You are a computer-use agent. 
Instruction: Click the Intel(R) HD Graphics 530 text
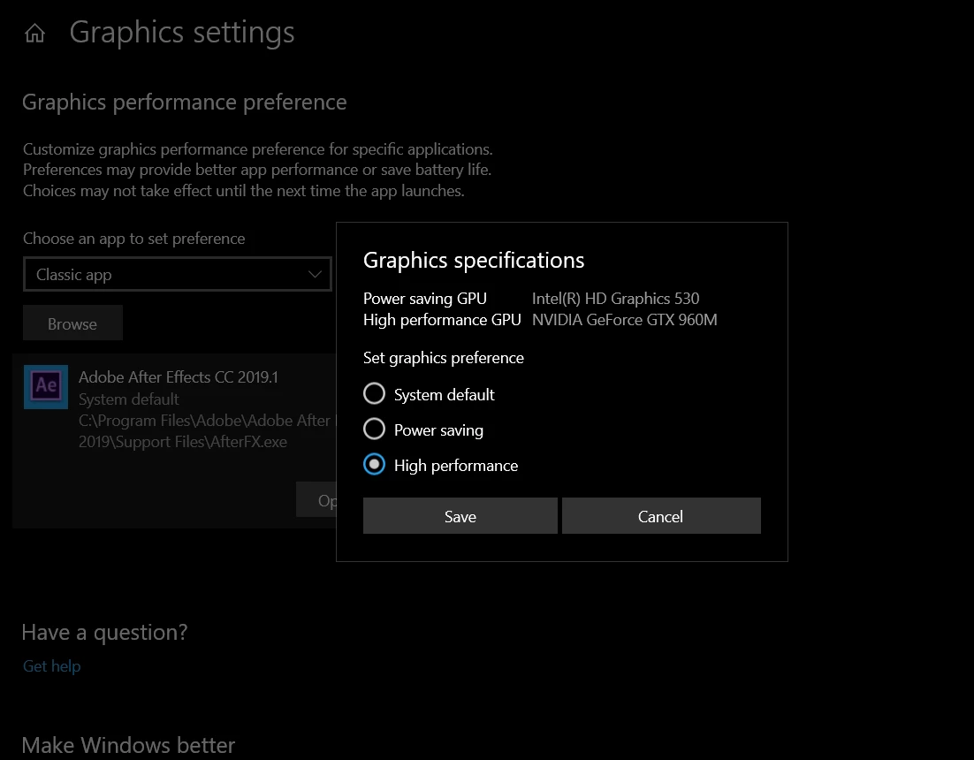[615, 299]
